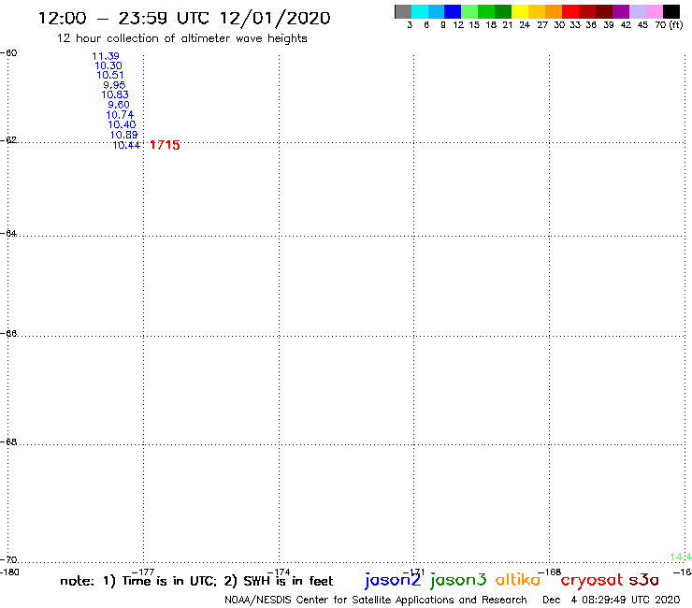Click the dark red s3a label
The image size is (692, 608).
[x=644, y=580]
